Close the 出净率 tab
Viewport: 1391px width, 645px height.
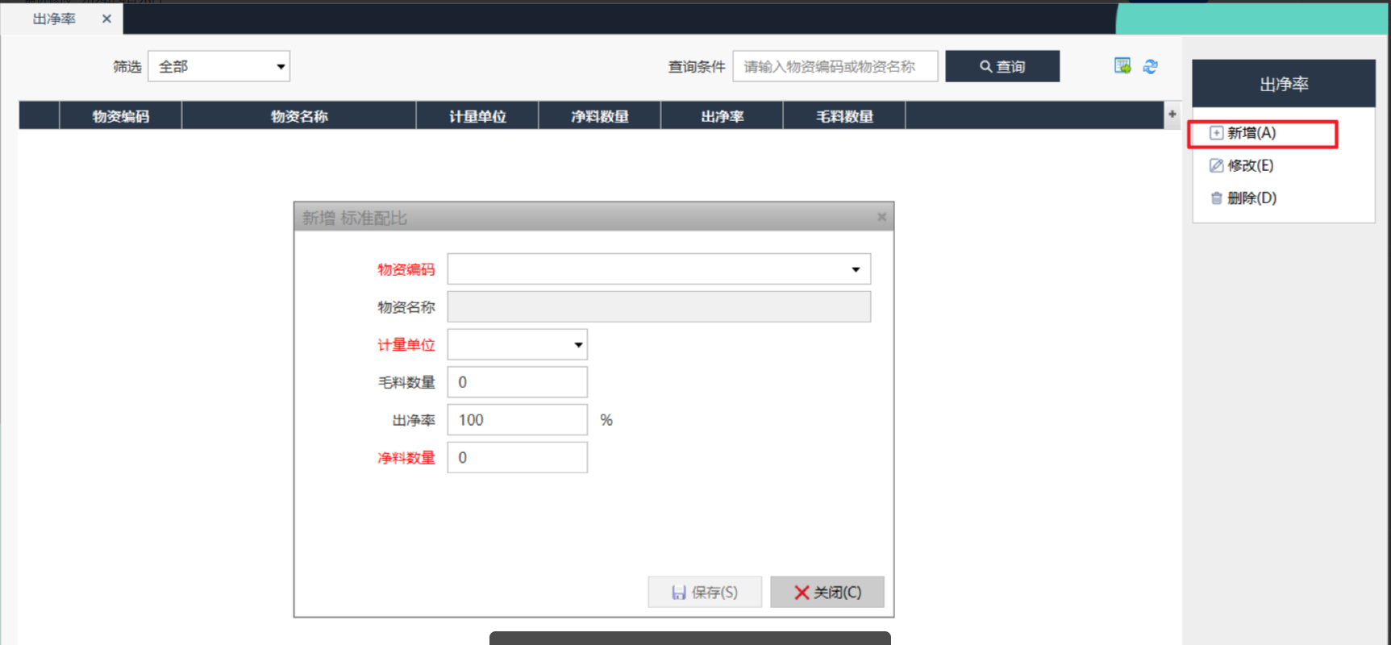click(106, 19)
